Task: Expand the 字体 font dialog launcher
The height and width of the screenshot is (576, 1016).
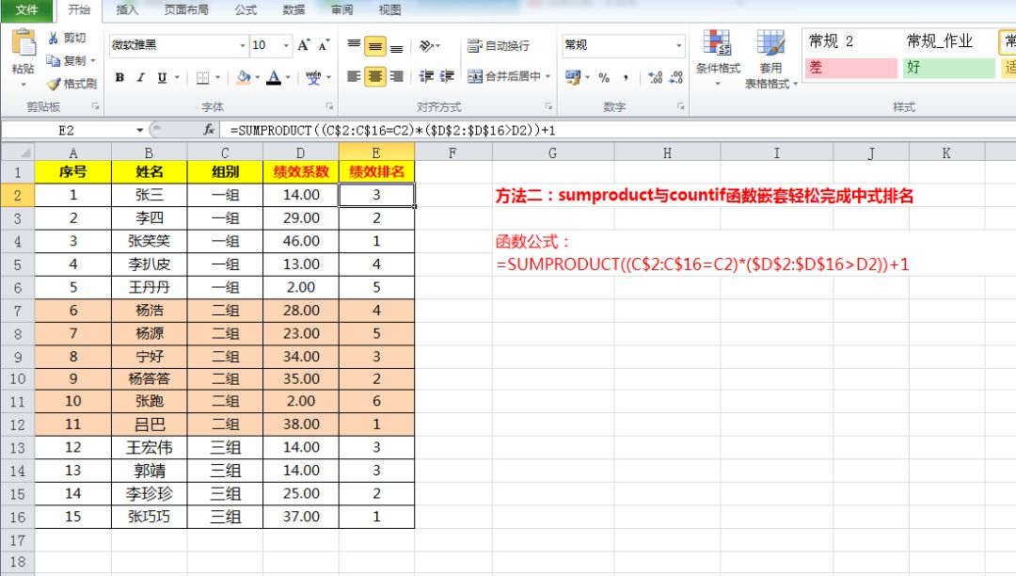Action: click(x=329, y=106)
